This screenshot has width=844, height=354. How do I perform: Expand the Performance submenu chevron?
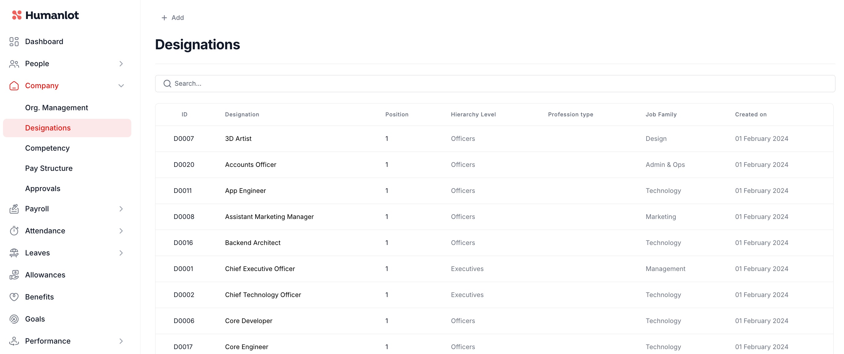pos(121,341)
